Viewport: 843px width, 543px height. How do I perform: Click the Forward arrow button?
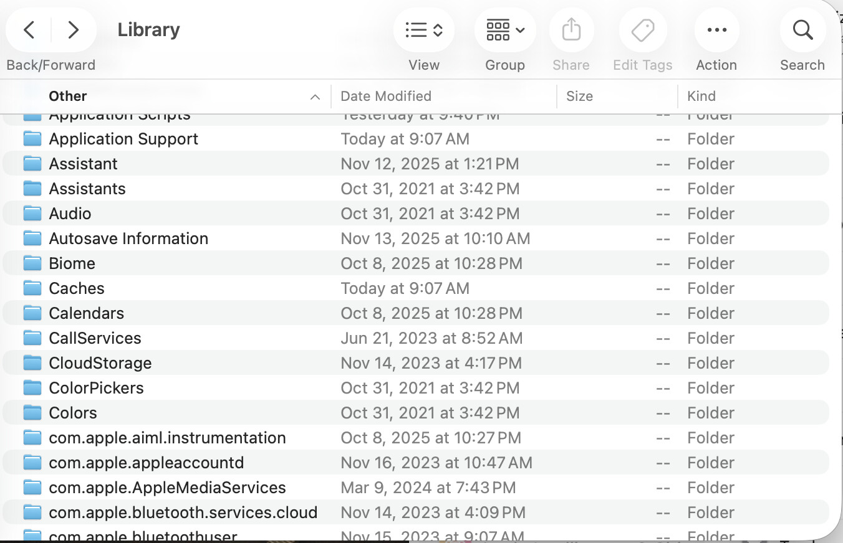coord(73,29)
